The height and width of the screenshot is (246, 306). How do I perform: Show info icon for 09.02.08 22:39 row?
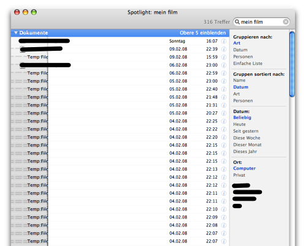click(224, 49)
